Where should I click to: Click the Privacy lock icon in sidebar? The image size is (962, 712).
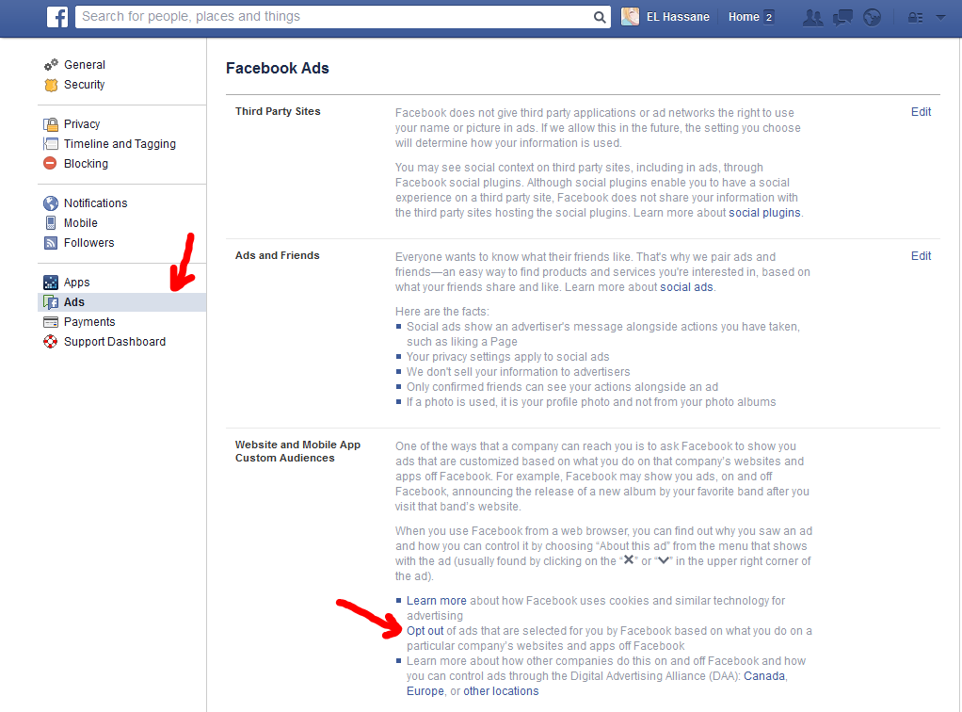(x=51, y=124)
